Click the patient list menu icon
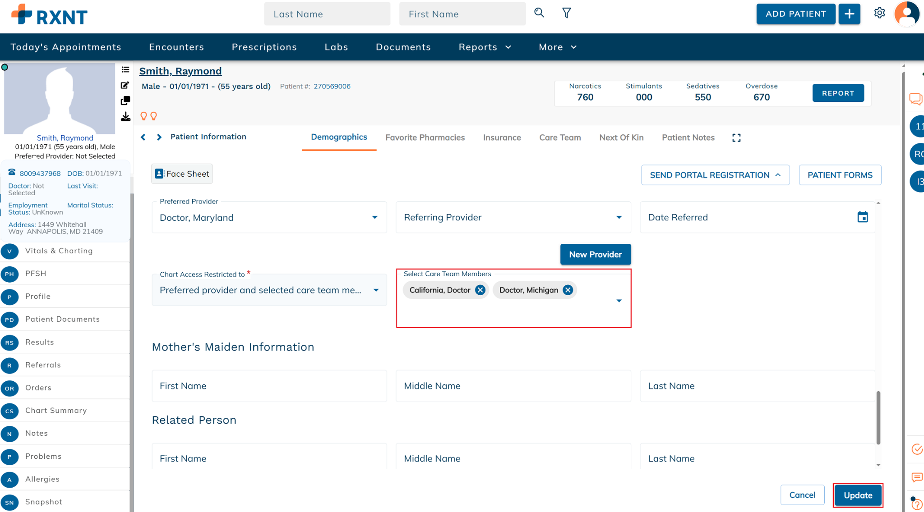924x512 pixels. (x=125, y=69)
